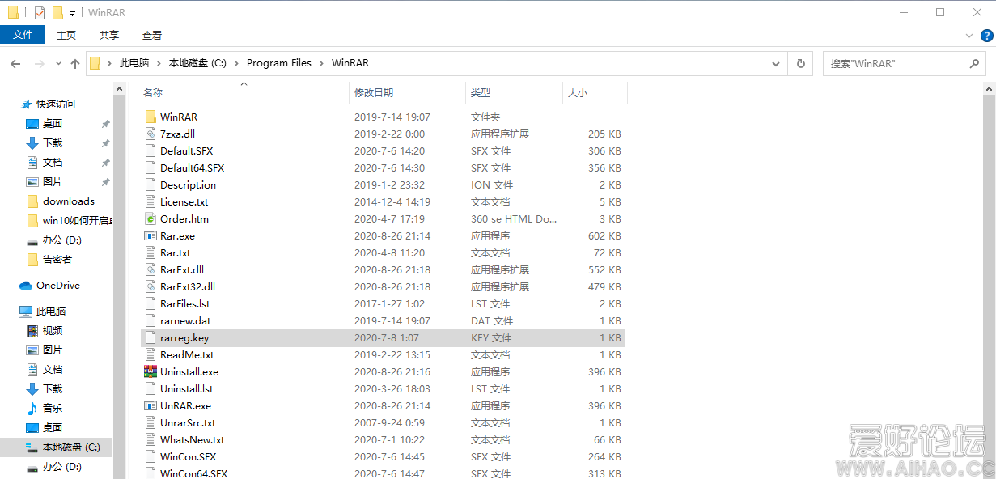
Task: Select pinned 下载 under quick access
Action: (x=53, y=143)
